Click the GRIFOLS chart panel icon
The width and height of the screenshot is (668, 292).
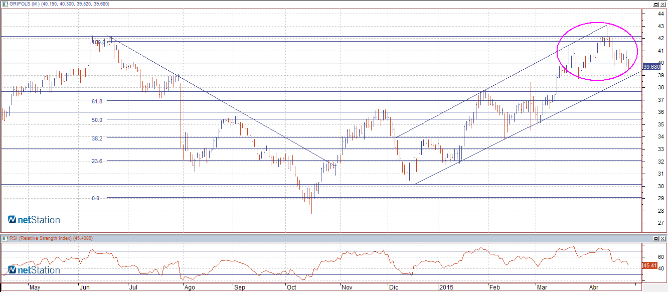[x=4, y=4]
